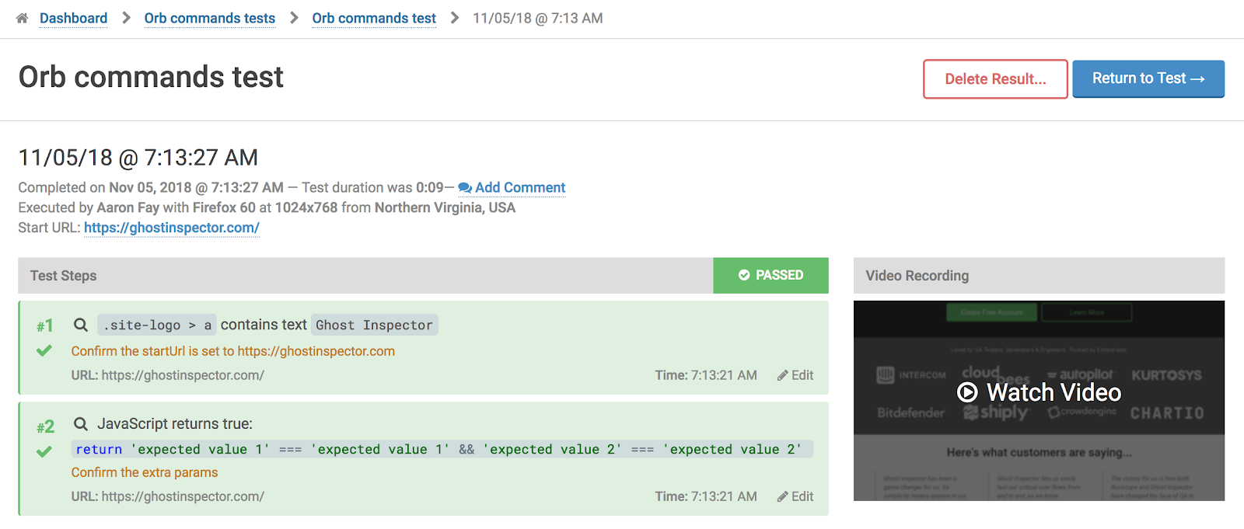The width and height of the screenshot is (1244, 529).
Task: Click the pencil Edit icon for step #1
Action: coord(782,375)
